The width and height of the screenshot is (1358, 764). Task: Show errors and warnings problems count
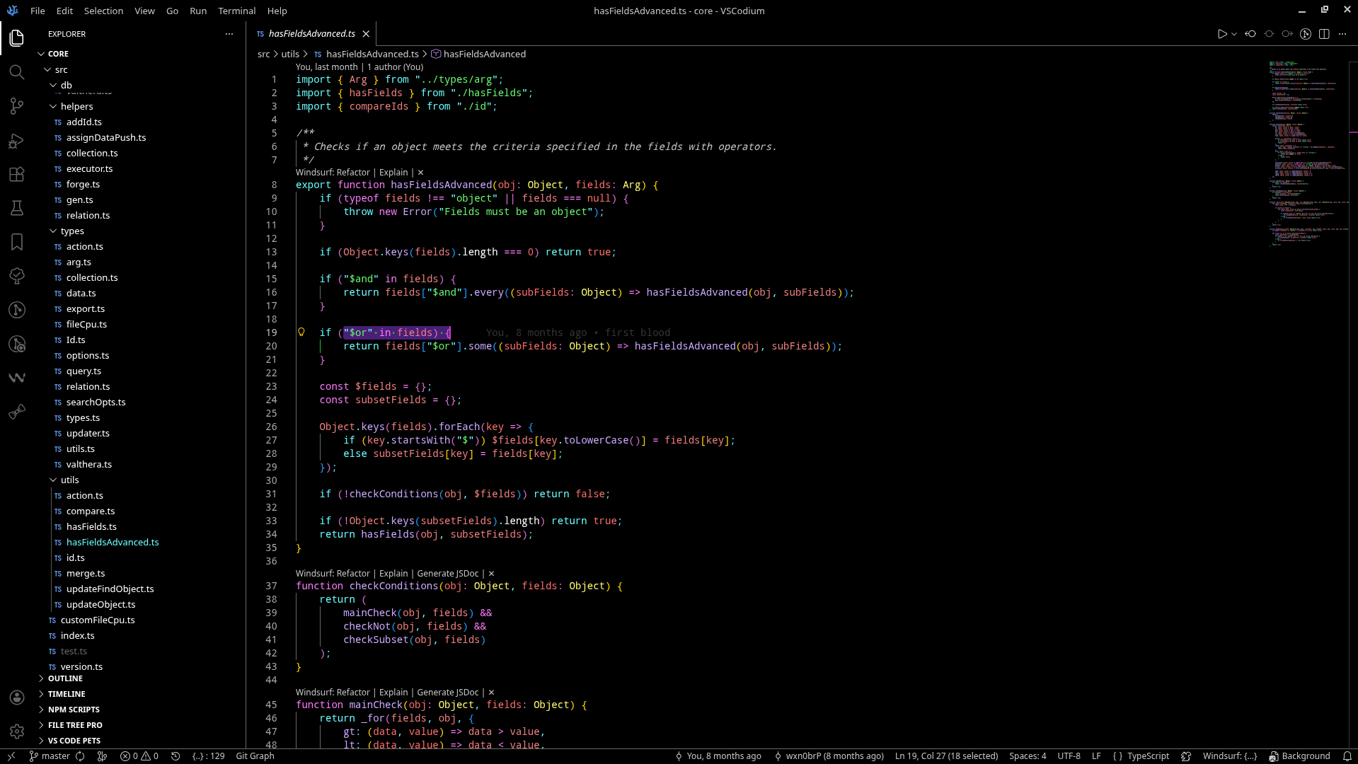[x=139, y=756]
